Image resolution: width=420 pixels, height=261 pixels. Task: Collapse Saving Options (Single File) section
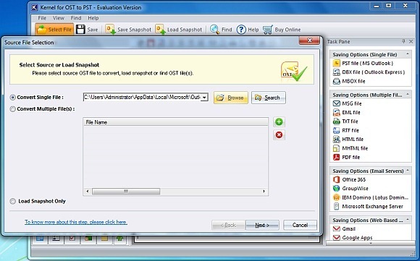point(408,54)
